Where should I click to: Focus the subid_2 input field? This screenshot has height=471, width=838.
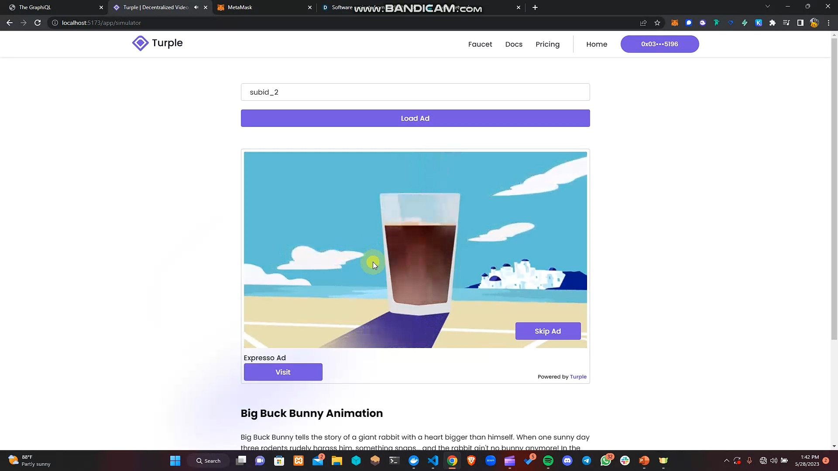(415, 92)
